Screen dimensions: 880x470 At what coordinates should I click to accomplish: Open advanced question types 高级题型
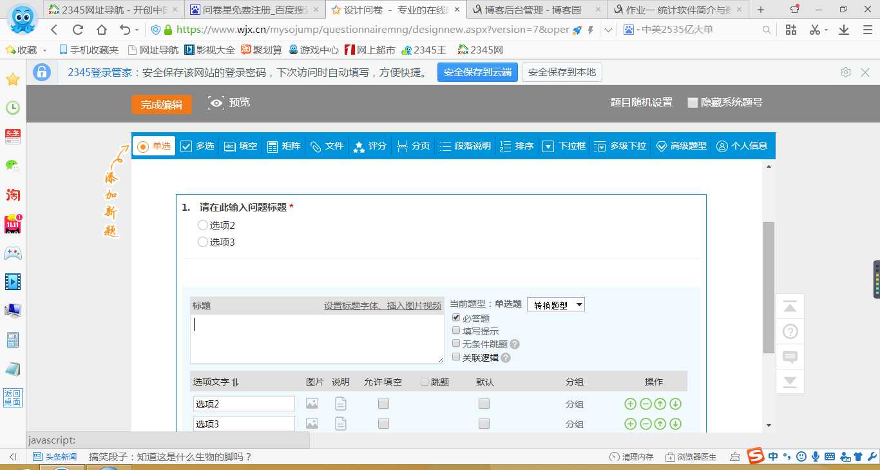pyautogui.click(x=681, y=146)
